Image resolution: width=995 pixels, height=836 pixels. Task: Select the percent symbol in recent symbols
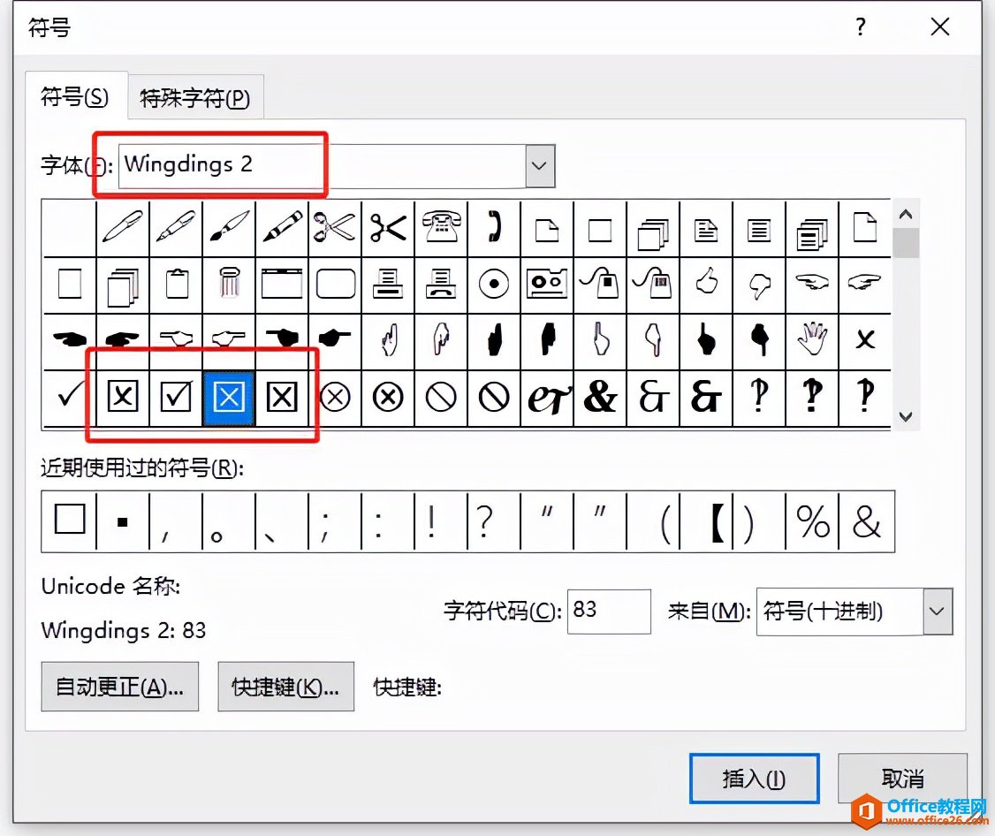tap(812, 521)
